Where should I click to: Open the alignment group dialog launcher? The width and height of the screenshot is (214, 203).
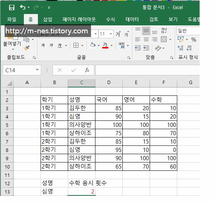coord(172,58)
